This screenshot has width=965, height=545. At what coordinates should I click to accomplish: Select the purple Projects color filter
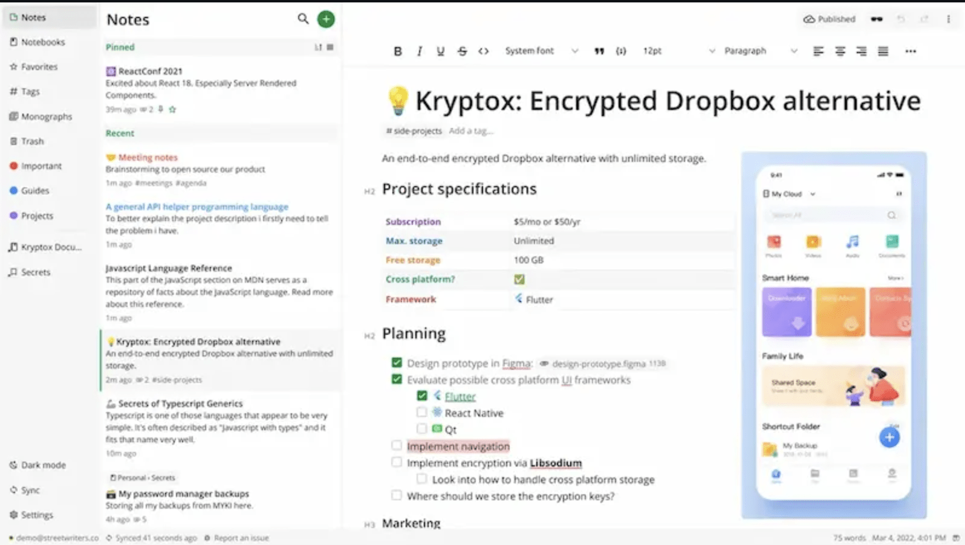click(x=48, y=216)
